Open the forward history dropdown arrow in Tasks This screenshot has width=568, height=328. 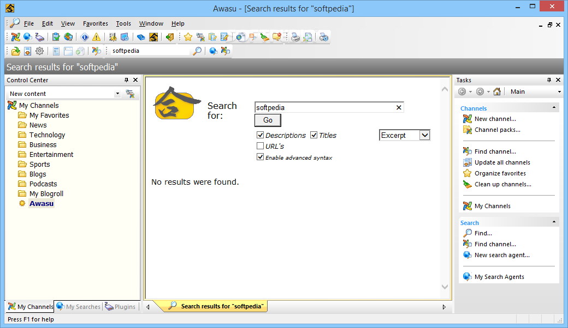tap(488, 92)
